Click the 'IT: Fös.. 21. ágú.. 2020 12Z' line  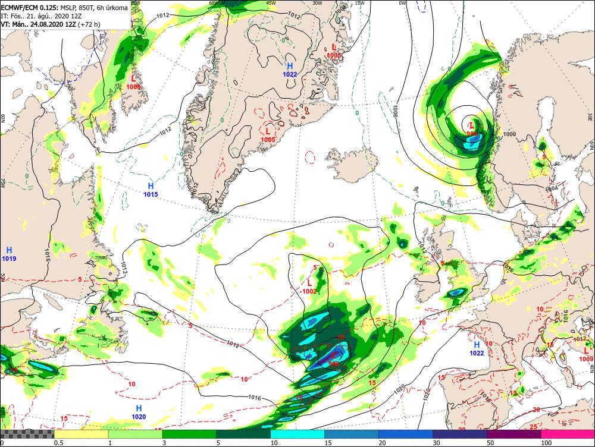pos(41,16)
